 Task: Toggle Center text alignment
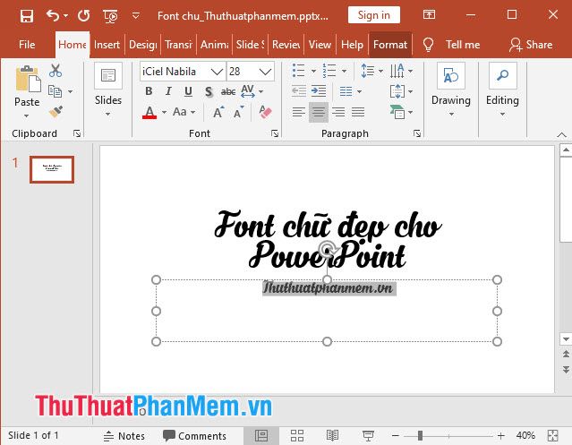319,112
